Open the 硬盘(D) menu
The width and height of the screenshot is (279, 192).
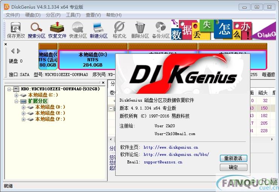[33, 15]
